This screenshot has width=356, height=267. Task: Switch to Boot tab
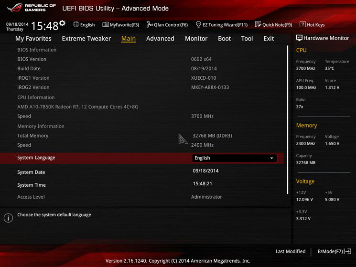(224, 39)
